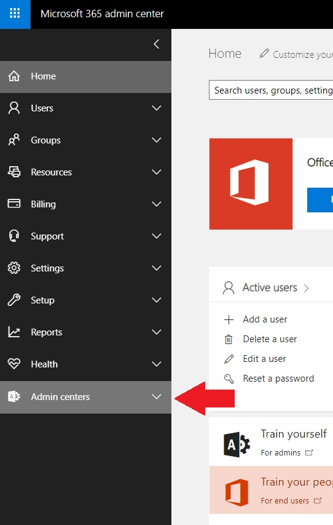Click the Settings gear icon

coord(14,268)
